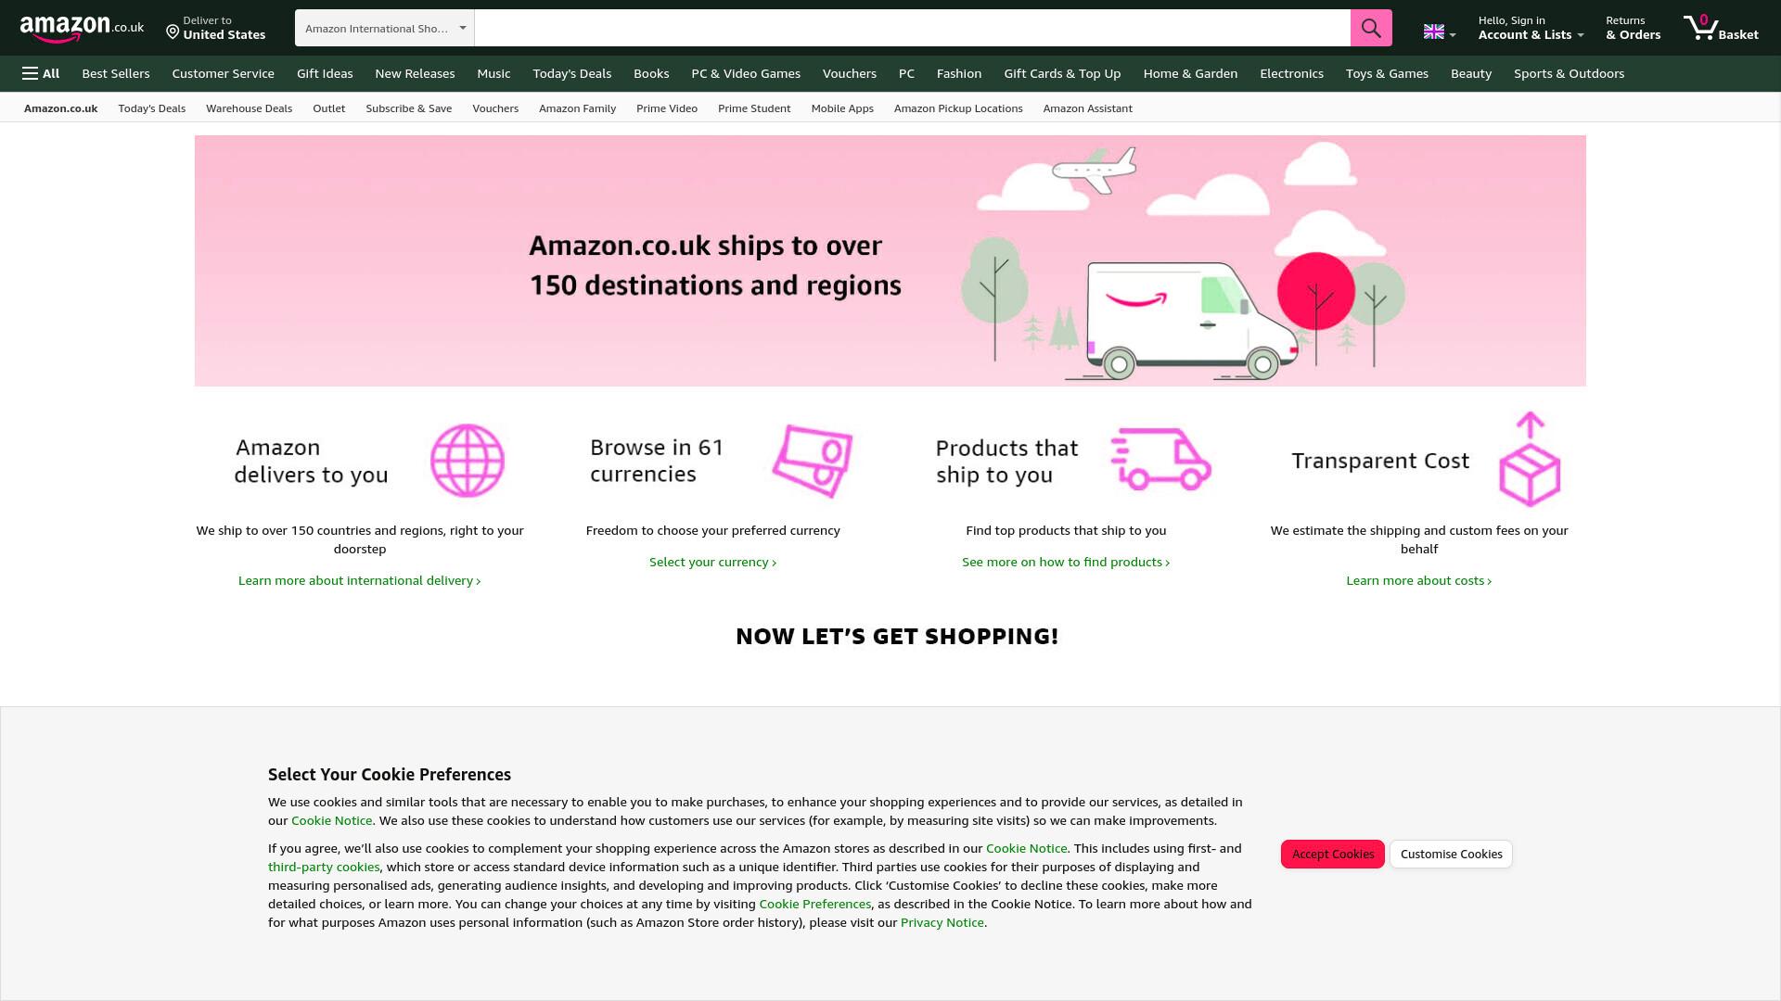
Task: Go to Sports & Outdoors
Action: pos(1569,73)
